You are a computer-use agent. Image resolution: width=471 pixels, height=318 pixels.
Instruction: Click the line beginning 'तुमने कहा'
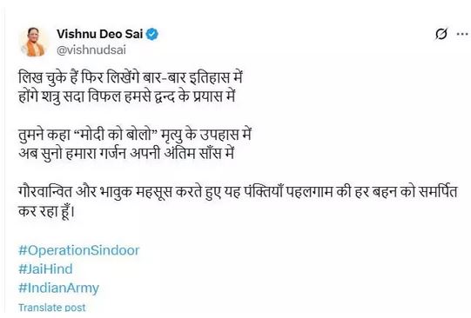[x=135, y=135]
